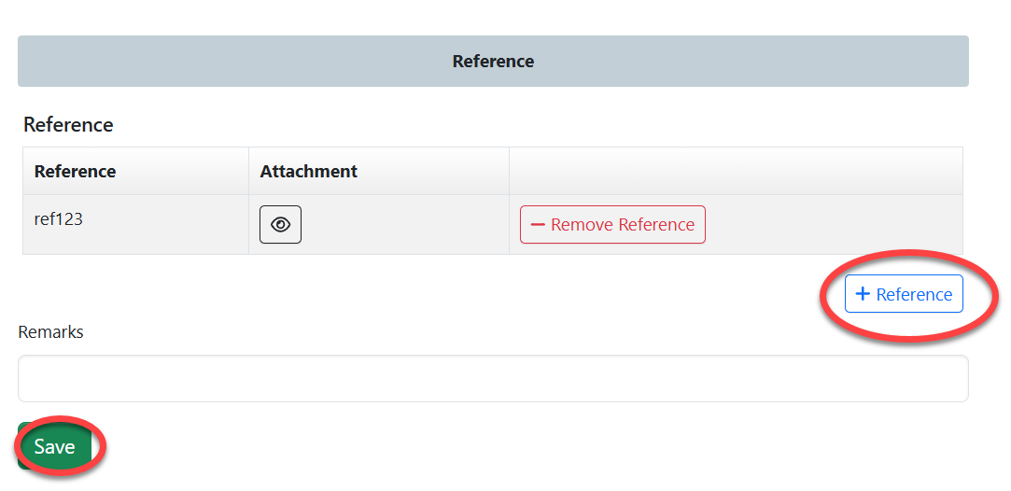Remove the ref123 reference
The height and width of the screenshot is (491, 1011).
tap(612, 225)
